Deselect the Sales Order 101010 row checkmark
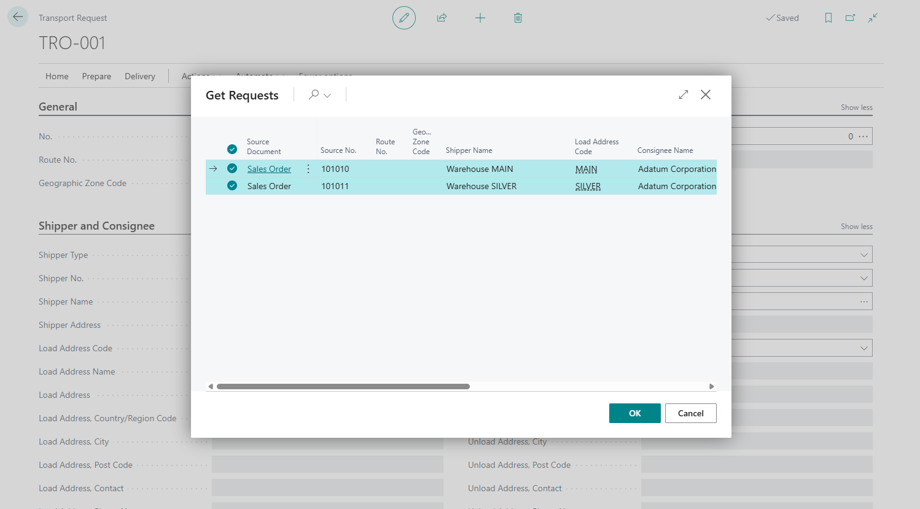This screenshot has width=920, height=509. coord(232,168)
